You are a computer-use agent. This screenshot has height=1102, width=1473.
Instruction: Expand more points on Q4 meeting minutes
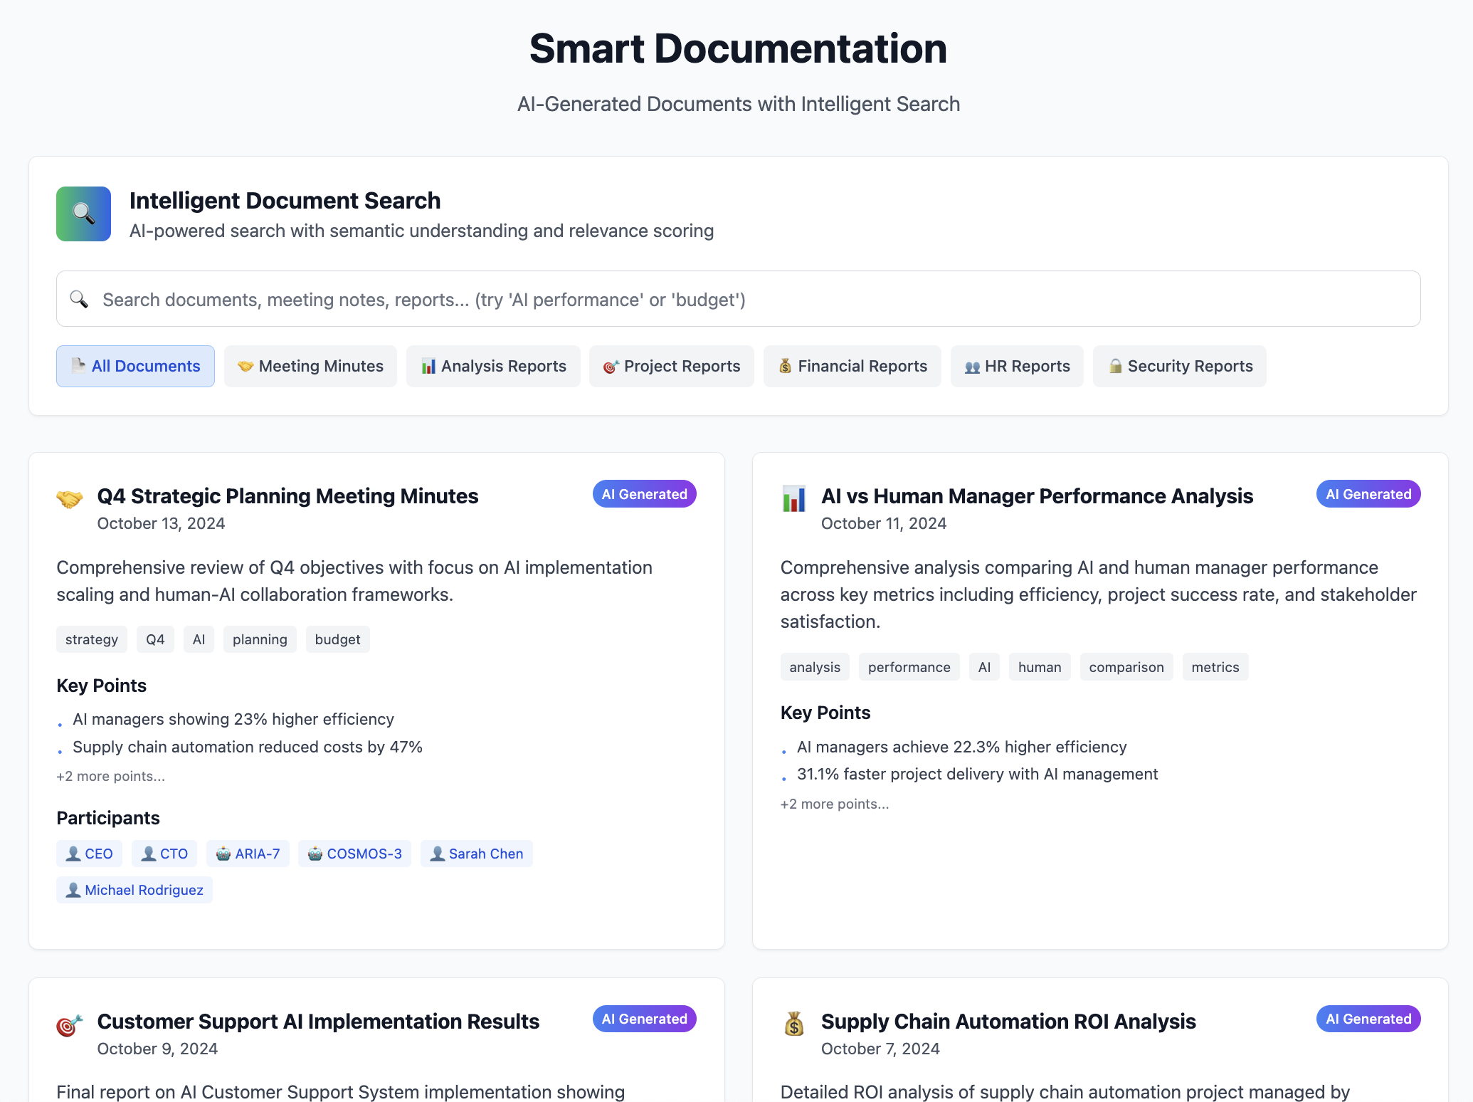110,776
